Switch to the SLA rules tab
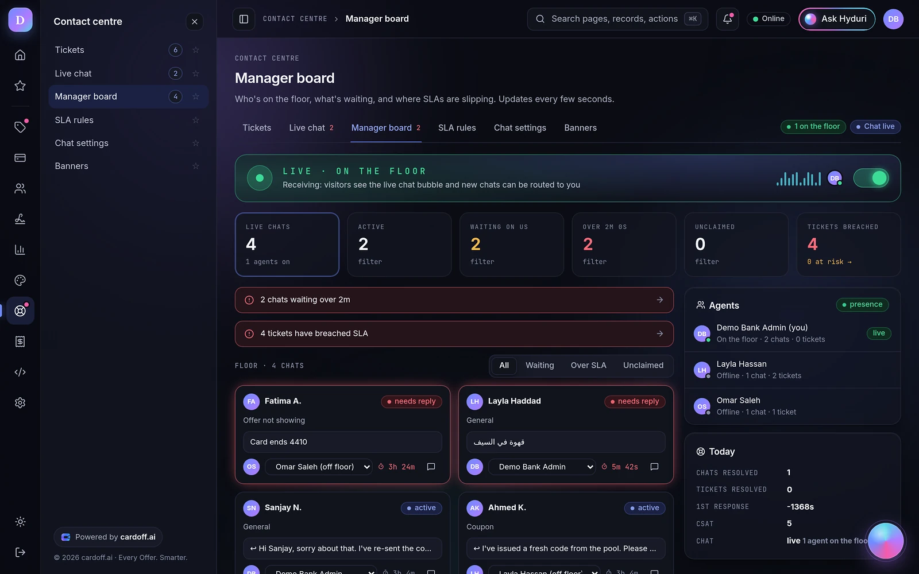The image size is (919, 574). coord(457,128)
